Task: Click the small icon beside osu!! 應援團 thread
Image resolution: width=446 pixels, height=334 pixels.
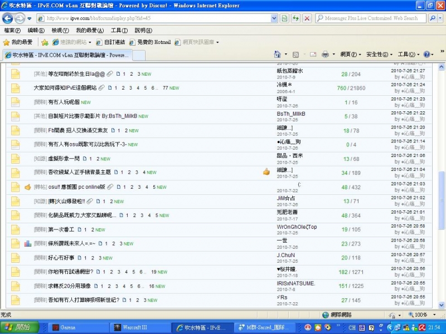Action: [28, 187]
